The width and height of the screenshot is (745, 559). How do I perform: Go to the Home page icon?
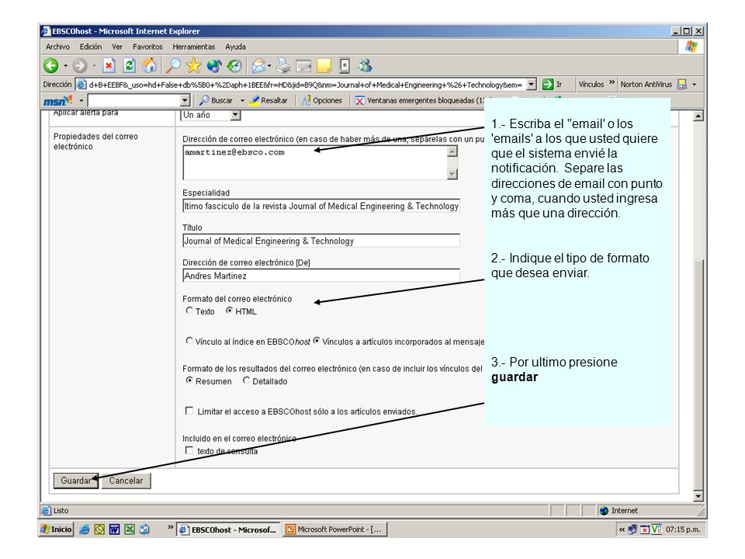(x=149, y=65)
